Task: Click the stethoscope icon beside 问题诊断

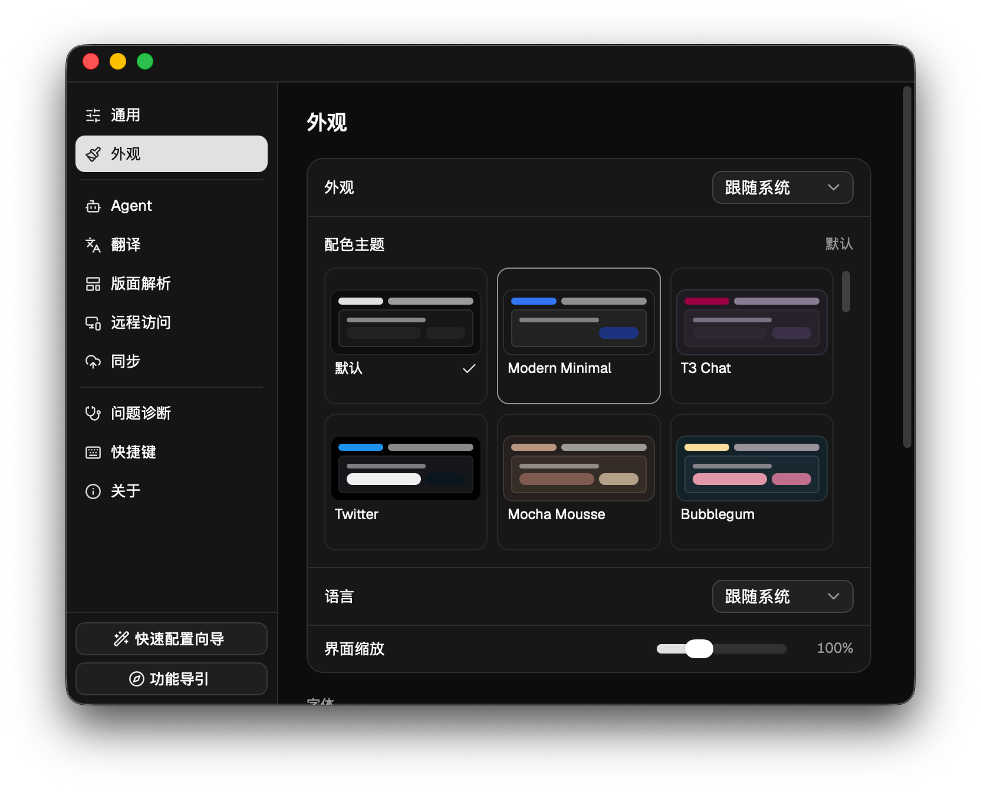Action: coord(93,414)
